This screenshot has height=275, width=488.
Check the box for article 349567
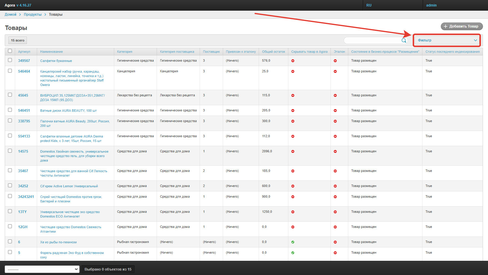tap(10, 60)
